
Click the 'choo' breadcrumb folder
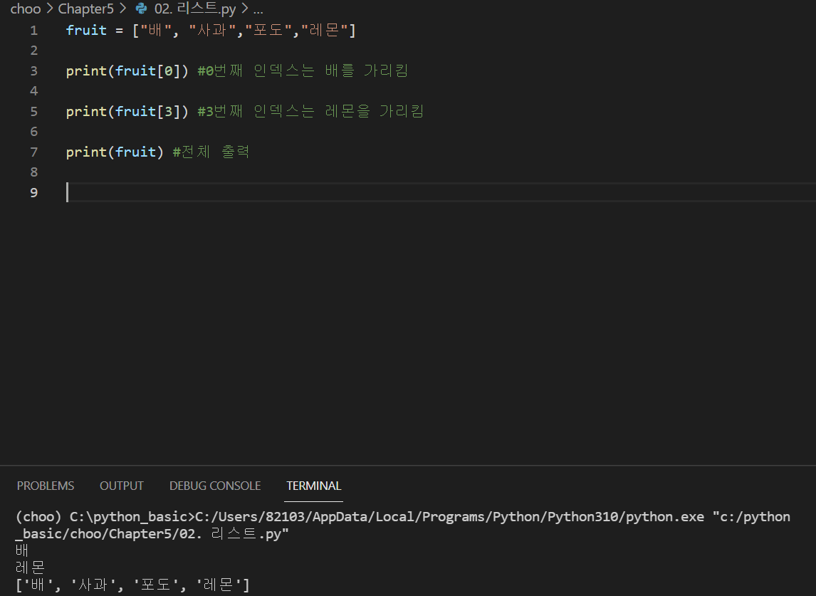26,9
